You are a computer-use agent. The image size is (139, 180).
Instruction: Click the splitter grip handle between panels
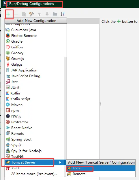(100, 104)
